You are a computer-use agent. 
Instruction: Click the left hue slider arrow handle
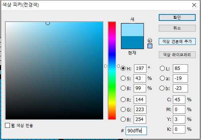coord(106,66)
